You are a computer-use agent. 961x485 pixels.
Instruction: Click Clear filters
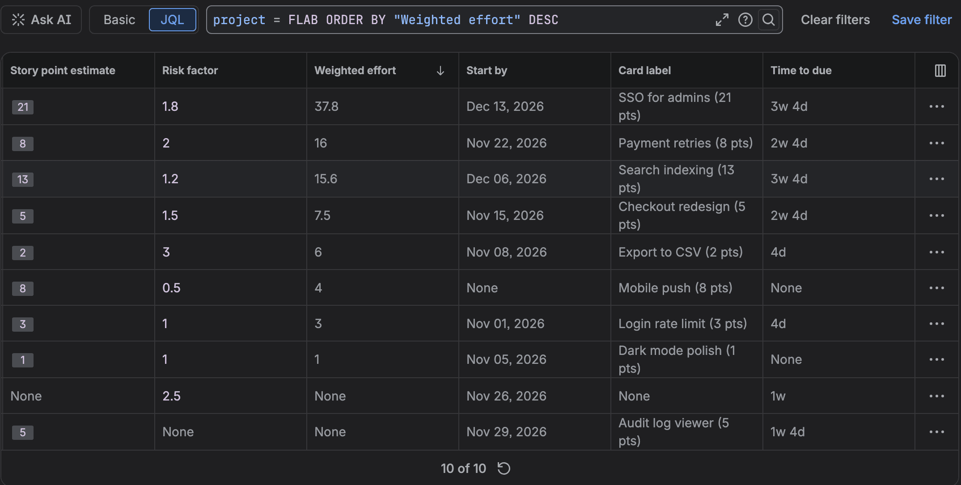[x=835, y=20]
